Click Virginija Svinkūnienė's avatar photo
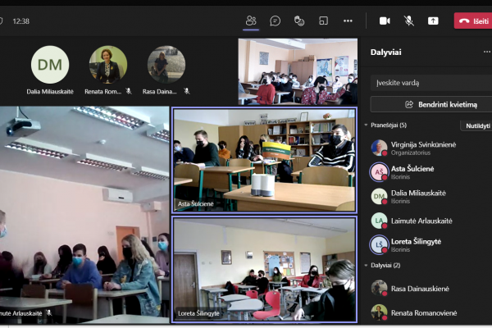 point(379,148)
